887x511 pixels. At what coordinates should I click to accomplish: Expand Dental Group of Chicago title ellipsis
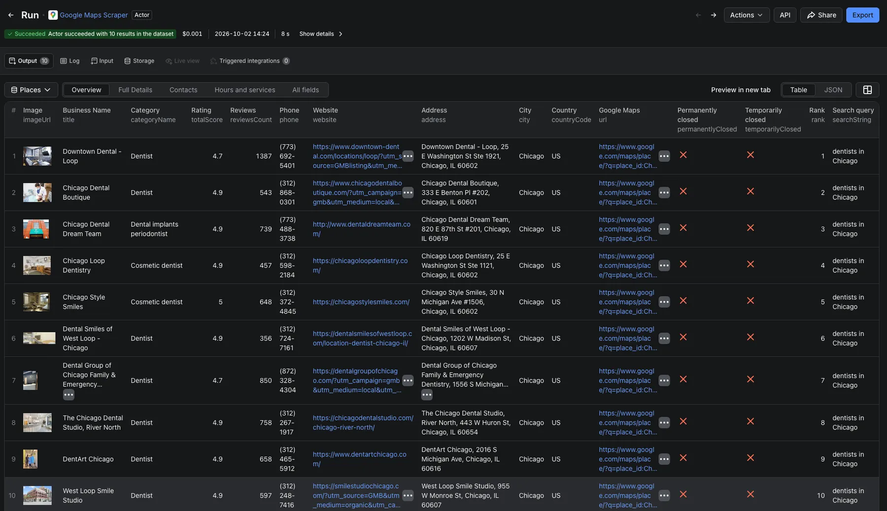[68, 394]
